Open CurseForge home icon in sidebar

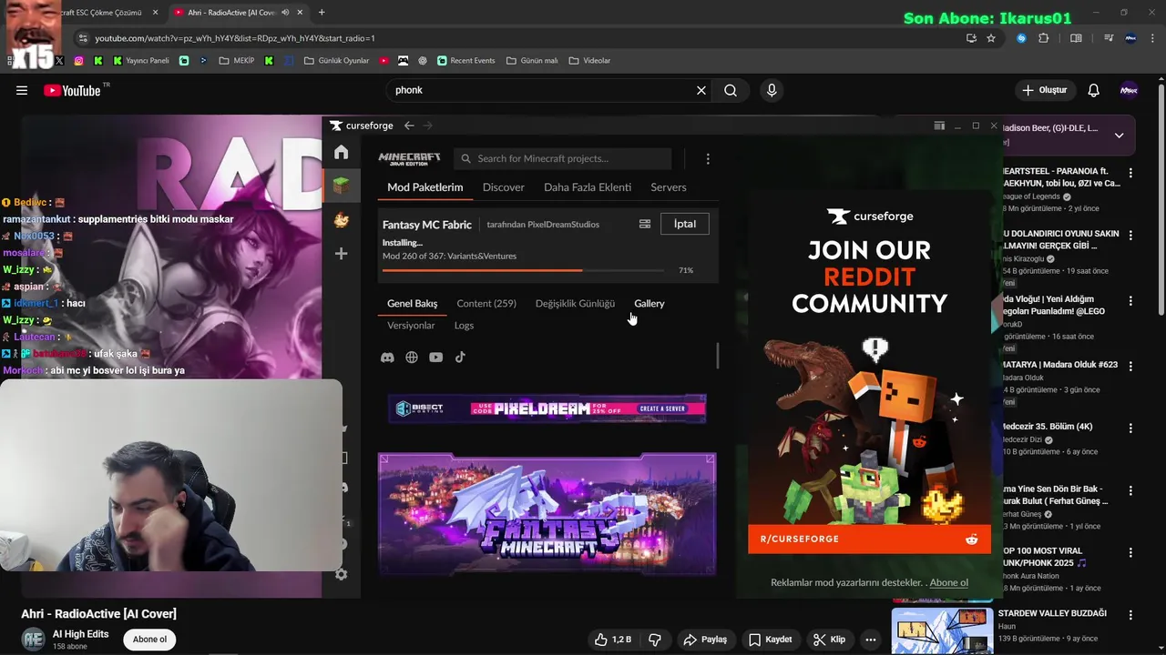pyautogui.click(x=341, y=152)
